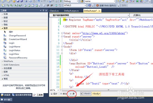Expand the 验证 toolbox group
Viewport: 153px width, 103px height.
point(24,21)
